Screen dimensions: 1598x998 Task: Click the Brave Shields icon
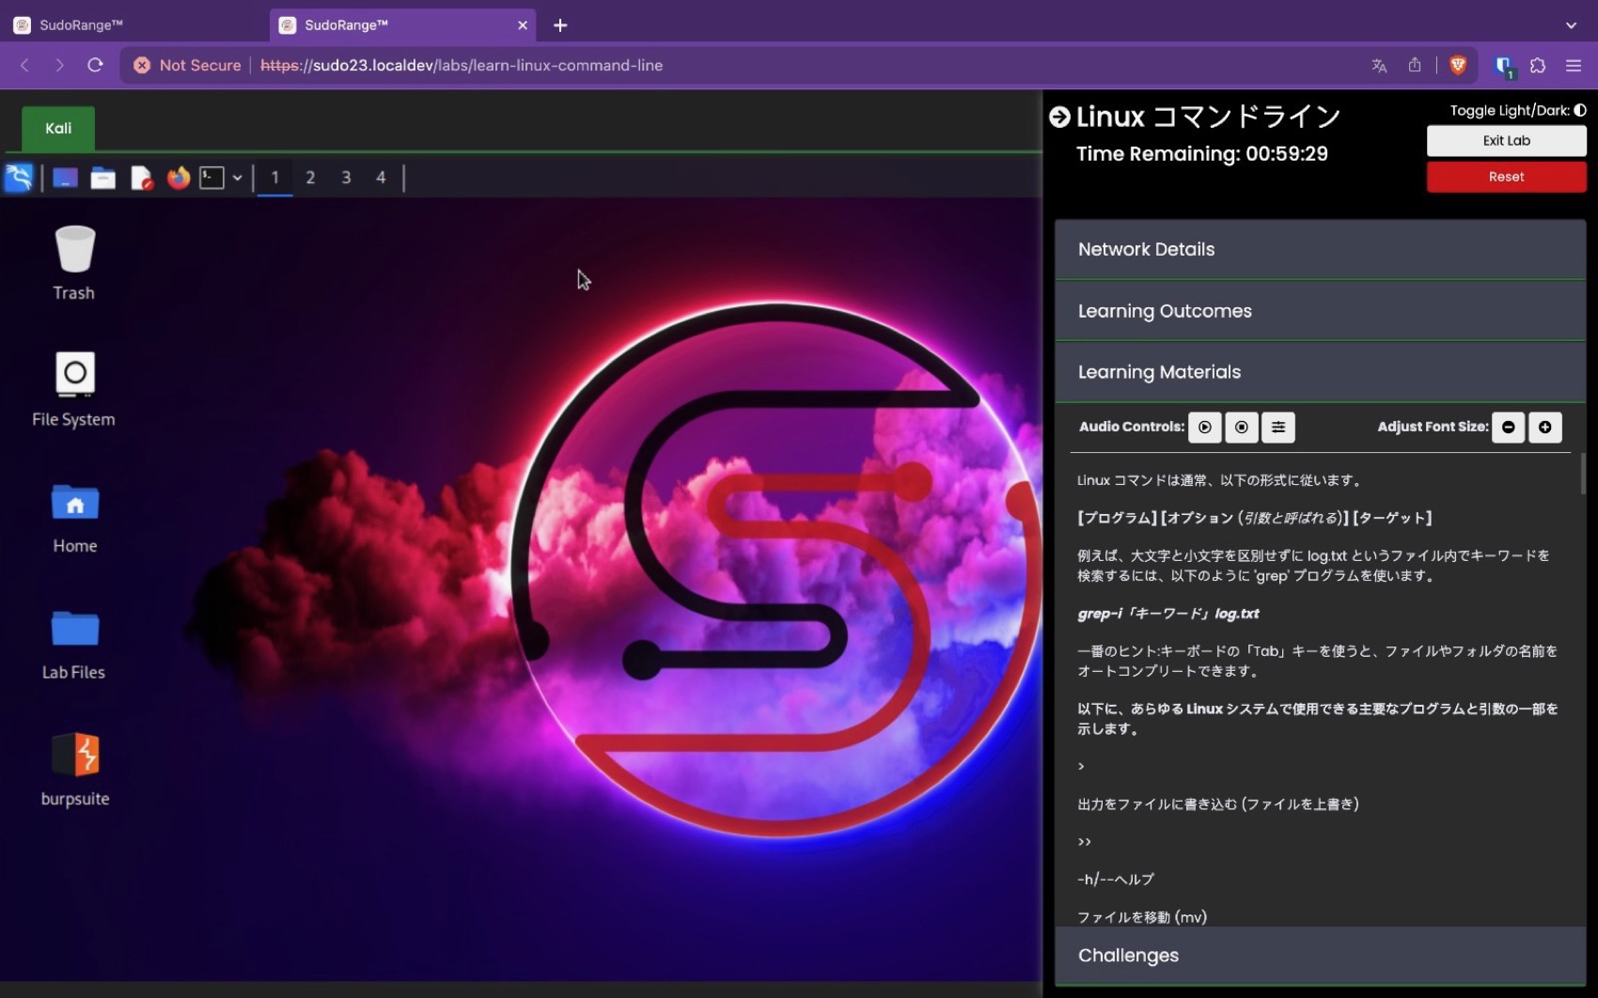tap(1458, 65)
